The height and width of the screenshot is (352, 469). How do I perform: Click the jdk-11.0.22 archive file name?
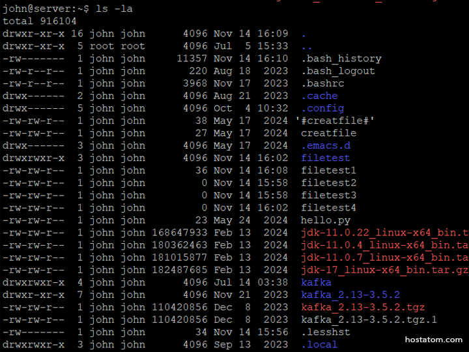point(384,233)
